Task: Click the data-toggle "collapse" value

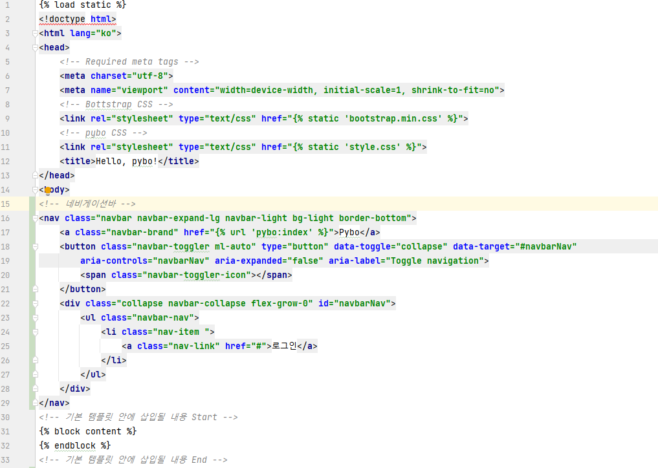Action: (422, 246)
